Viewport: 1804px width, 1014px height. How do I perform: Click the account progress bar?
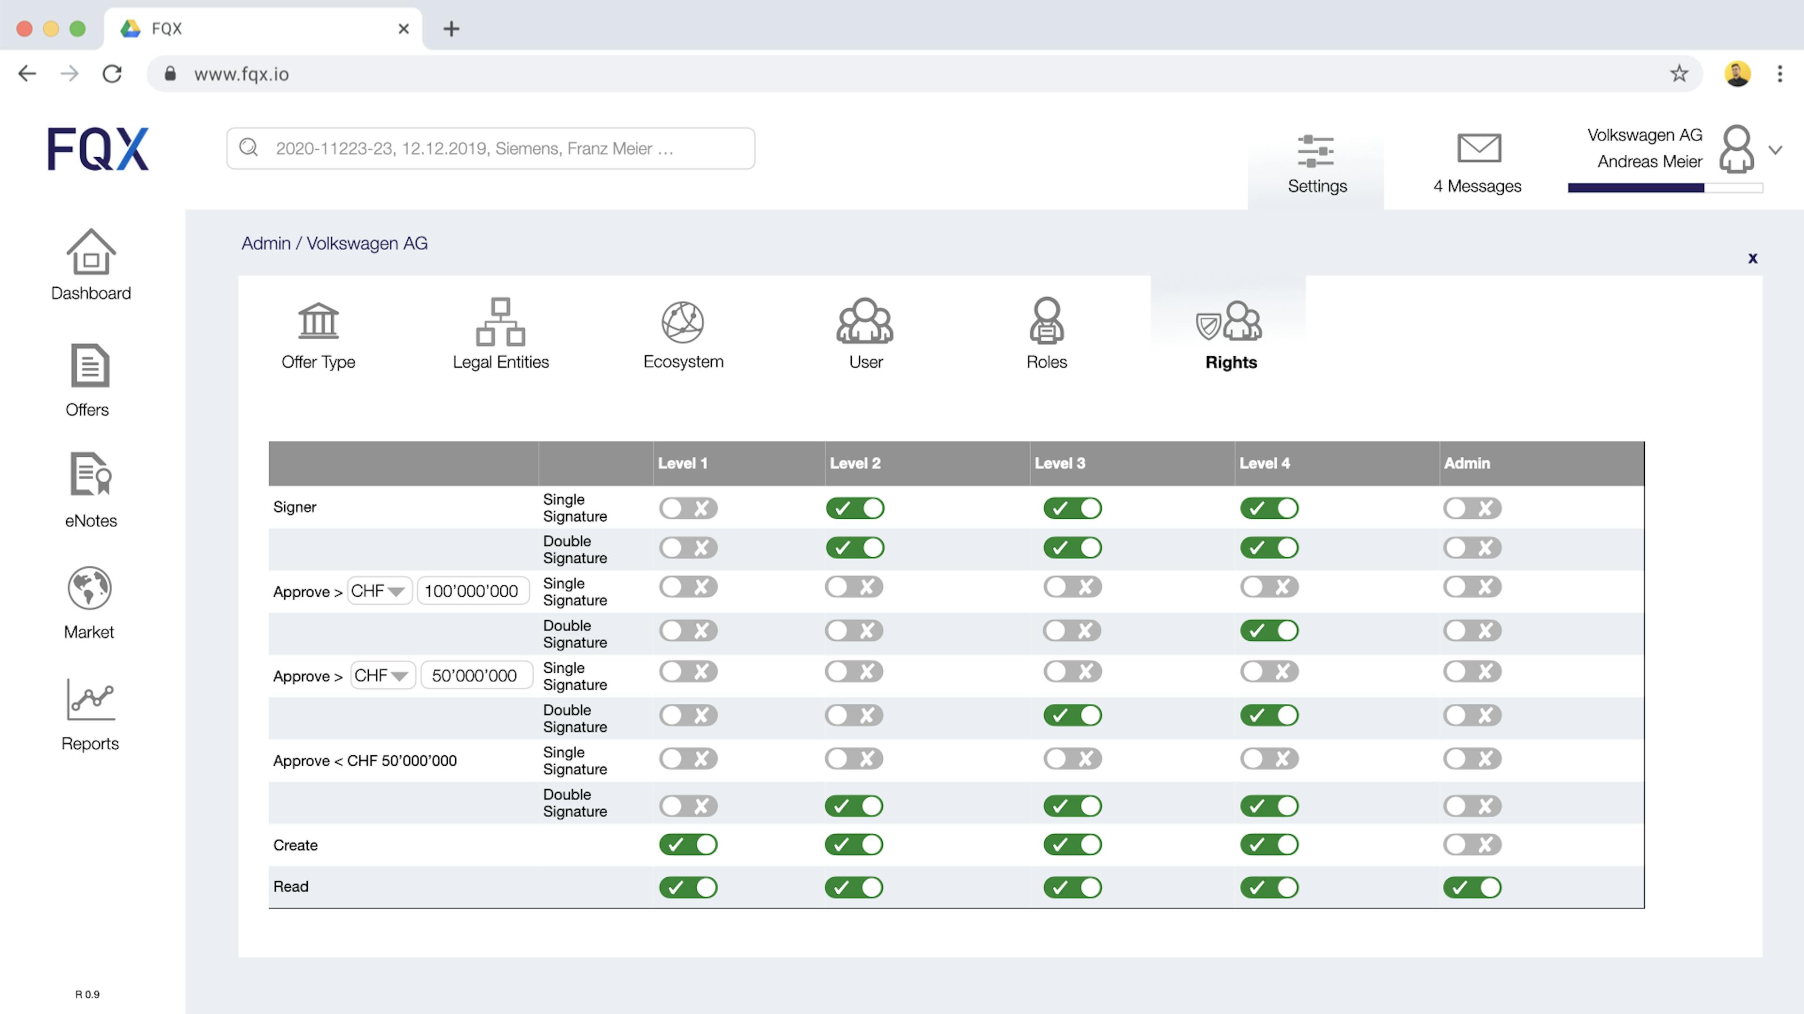coord(1664,188)
